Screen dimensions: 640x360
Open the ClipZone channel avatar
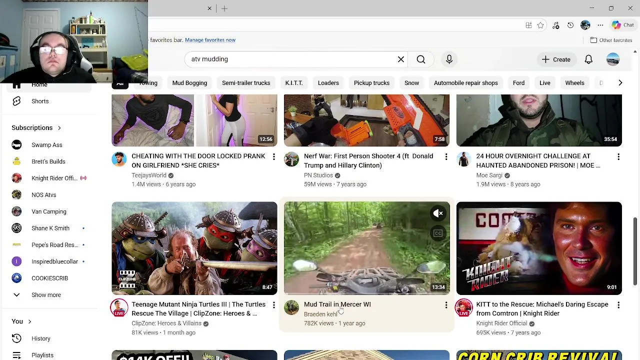119,307
